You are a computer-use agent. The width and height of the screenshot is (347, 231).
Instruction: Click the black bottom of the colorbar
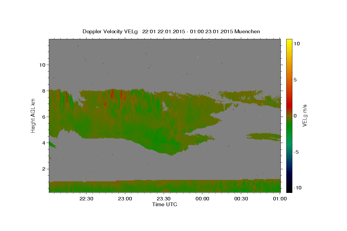[x=289, y=189]
